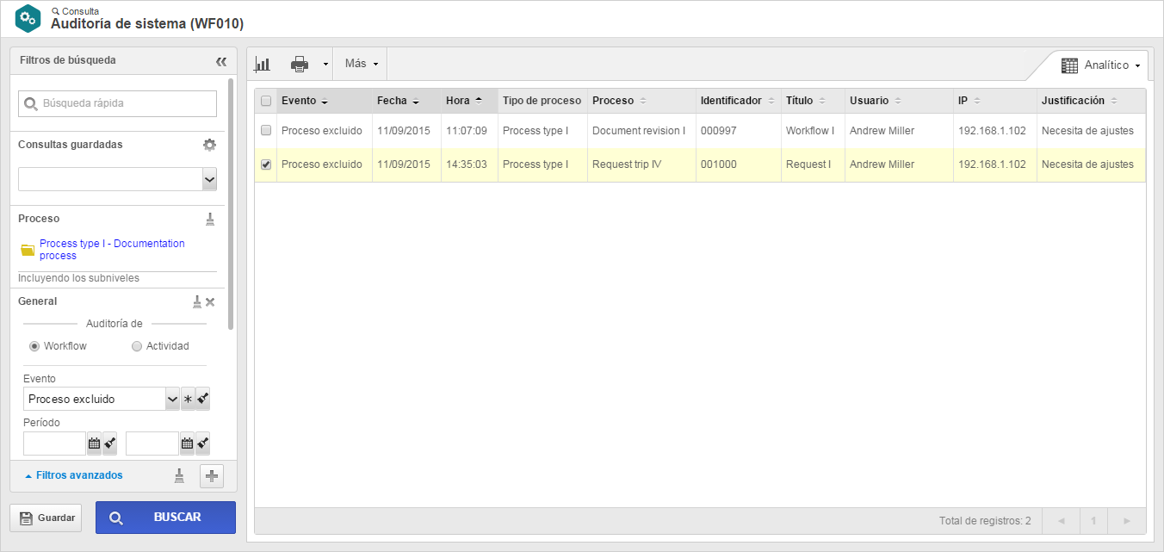Click the asterisk button beside Evento
Image resolution: width=1164 pixels, height=552 pixels.
tap(188, 399)
